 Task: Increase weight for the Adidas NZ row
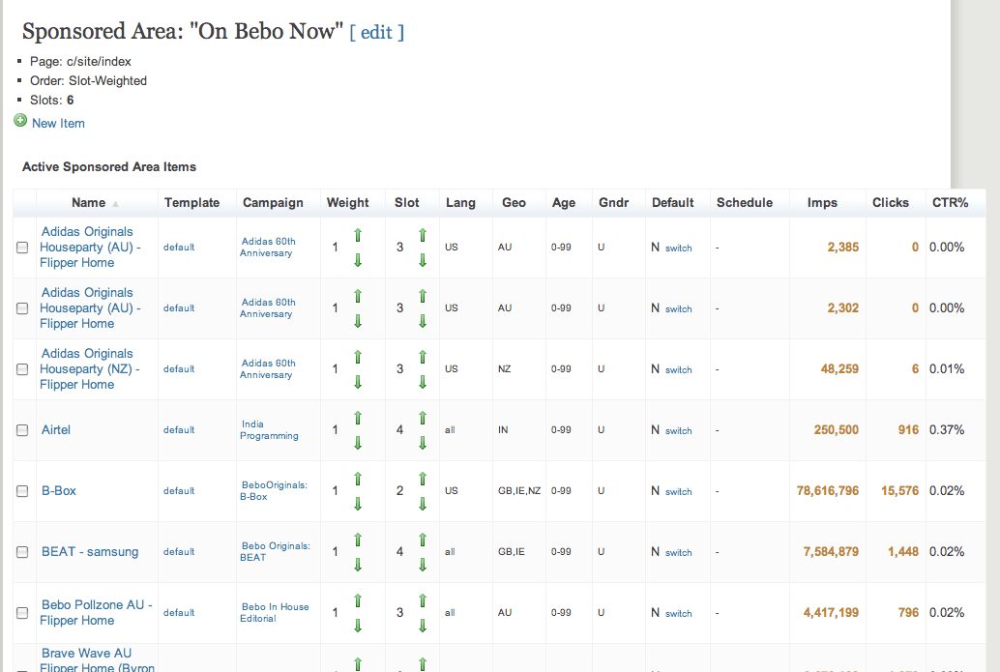pos(358,357)
